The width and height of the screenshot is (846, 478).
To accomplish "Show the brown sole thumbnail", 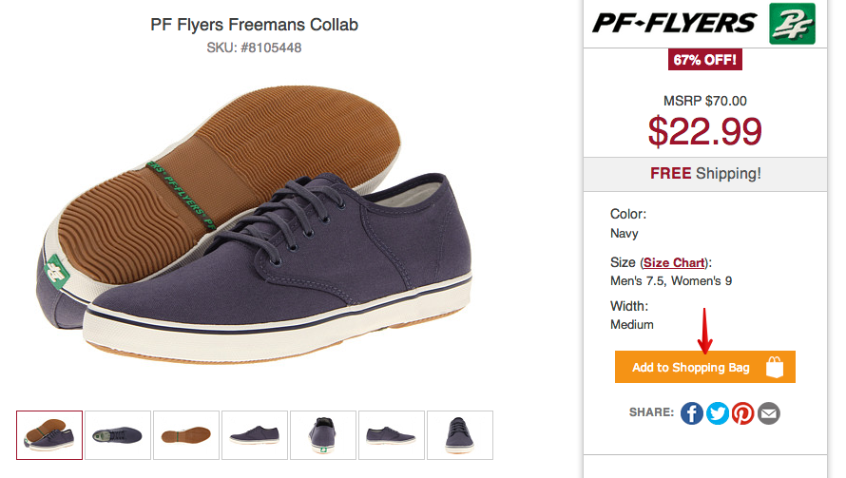I will (x=186, y=435).
